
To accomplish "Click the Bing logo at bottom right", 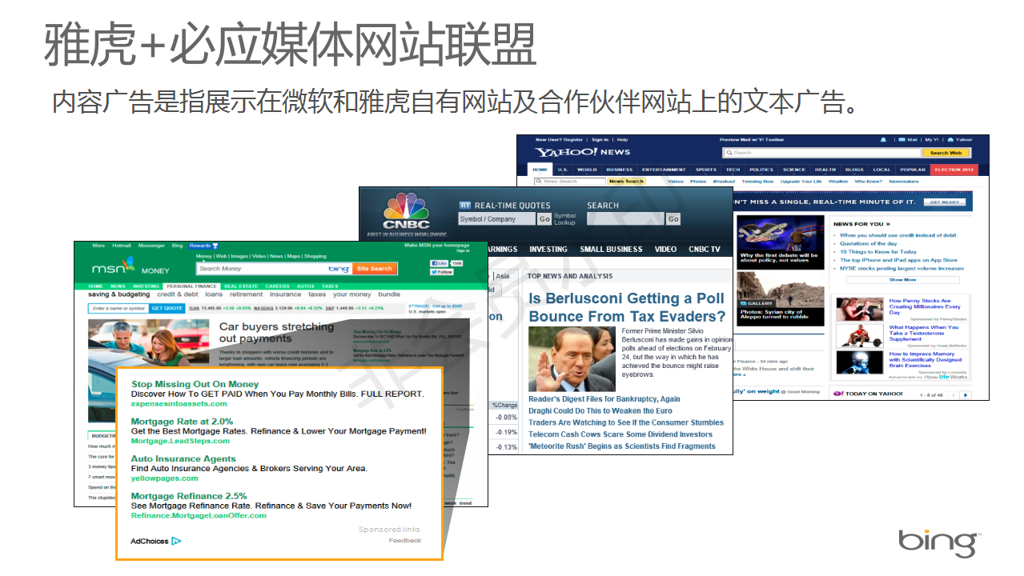I will click(938, 542).
